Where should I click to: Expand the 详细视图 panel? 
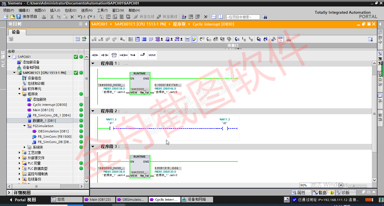click(9, 193)
